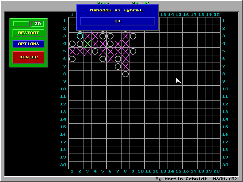Viewport: 243px width, 182px height.
Task: Click the white circle in row 8
Action: point(125,74)
